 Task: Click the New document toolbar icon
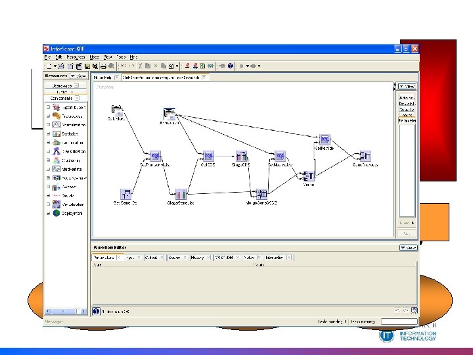pos(49,66)
